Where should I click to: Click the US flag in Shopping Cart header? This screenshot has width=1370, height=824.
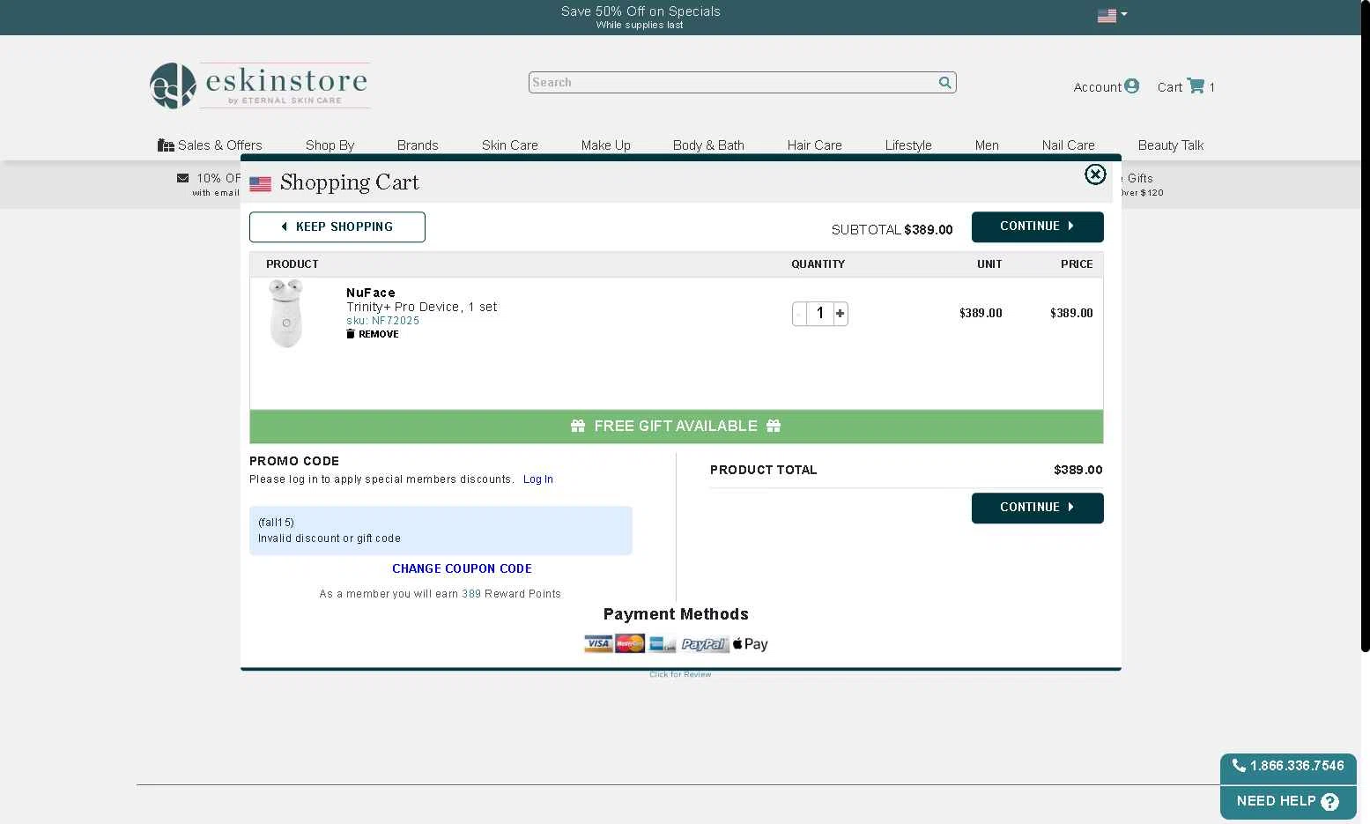click(x=260, y=184)
